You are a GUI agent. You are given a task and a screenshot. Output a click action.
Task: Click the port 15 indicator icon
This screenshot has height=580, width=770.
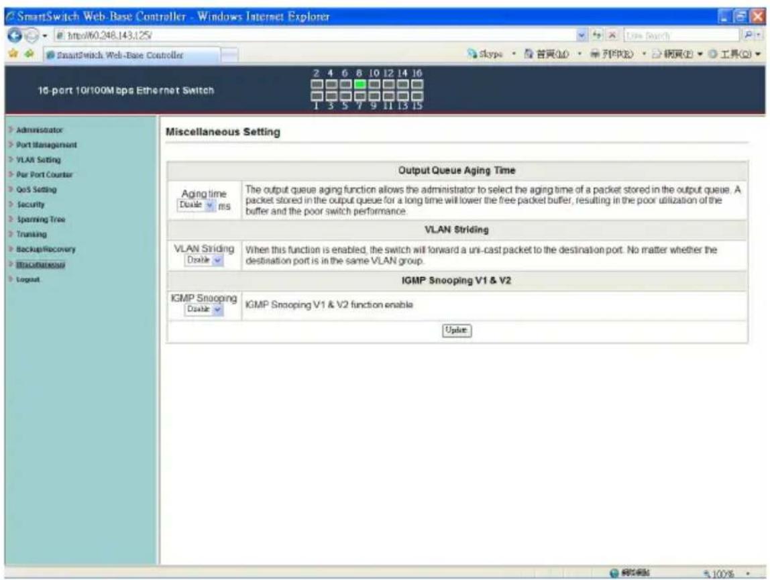(x=417, y=96)
